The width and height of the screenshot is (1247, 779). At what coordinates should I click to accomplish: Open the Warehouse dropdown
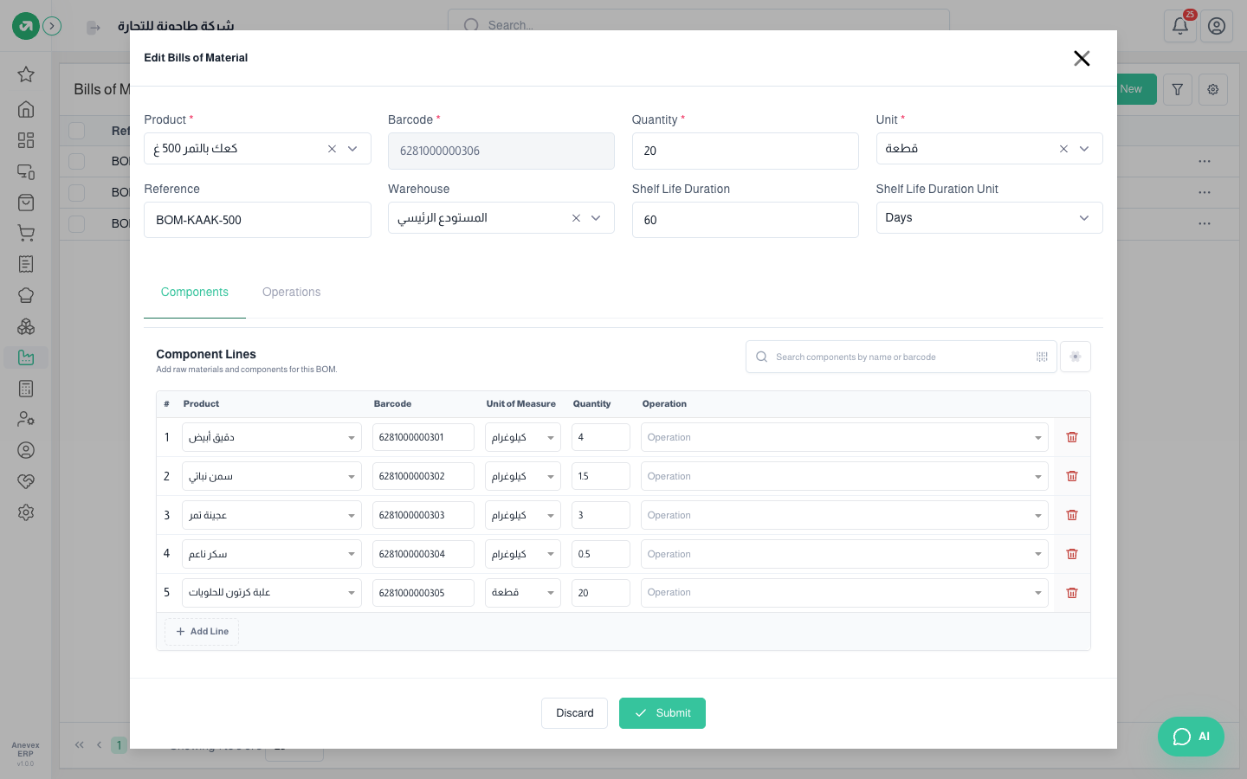pos(596,218)
